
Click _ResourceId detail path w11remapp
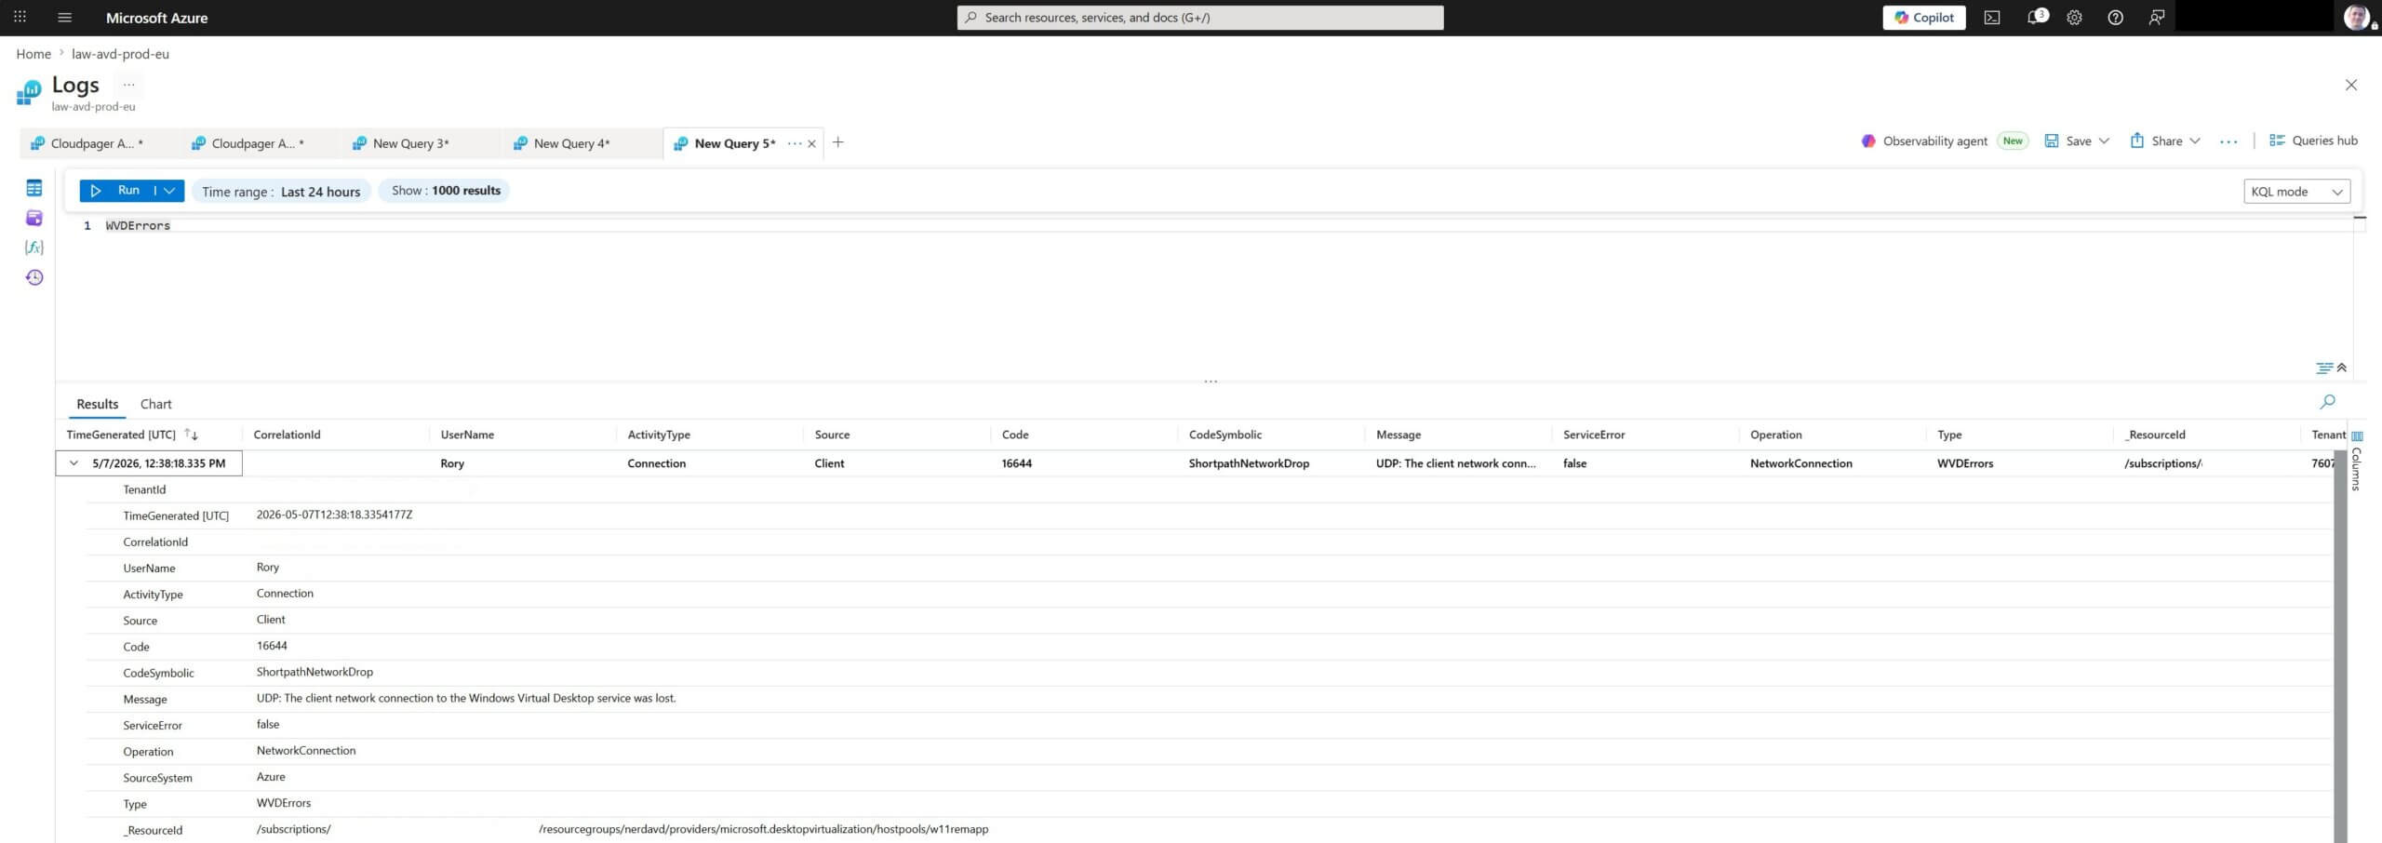(763, 829)
